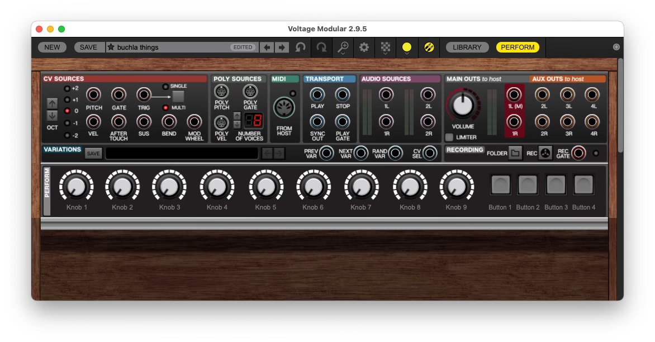The image size is (655, 342).
Task: Select octave 0 radio button
Action: [67, 111]
